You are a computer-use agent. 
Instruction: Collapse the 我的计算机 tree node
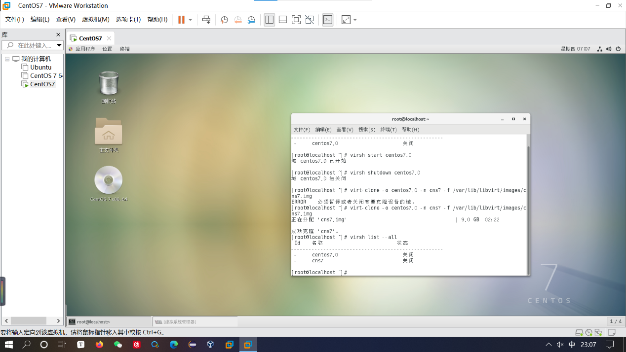coord(7,59)
